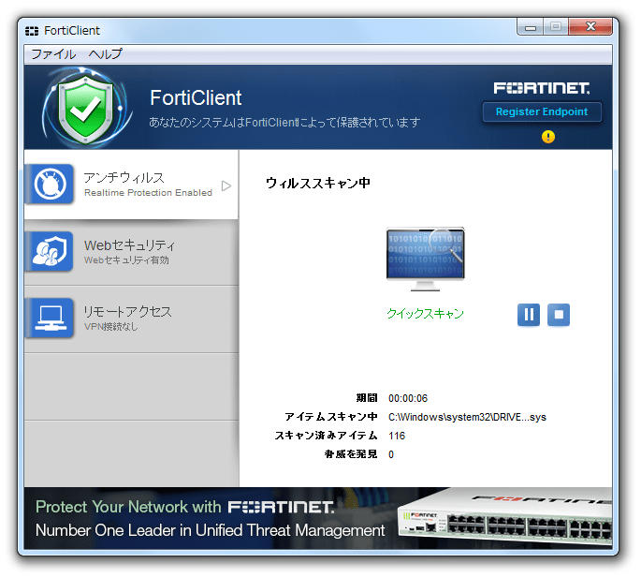This screenshot has height=578, width=641.
Task: Click the green shield protection status icon
Action: (x=85, y=110)
